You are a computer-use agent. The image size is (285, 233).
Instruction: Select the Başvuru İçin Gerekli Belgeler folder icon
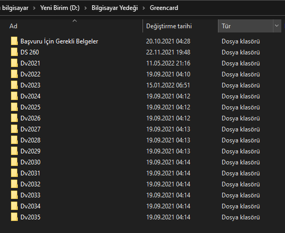(14, 41)
